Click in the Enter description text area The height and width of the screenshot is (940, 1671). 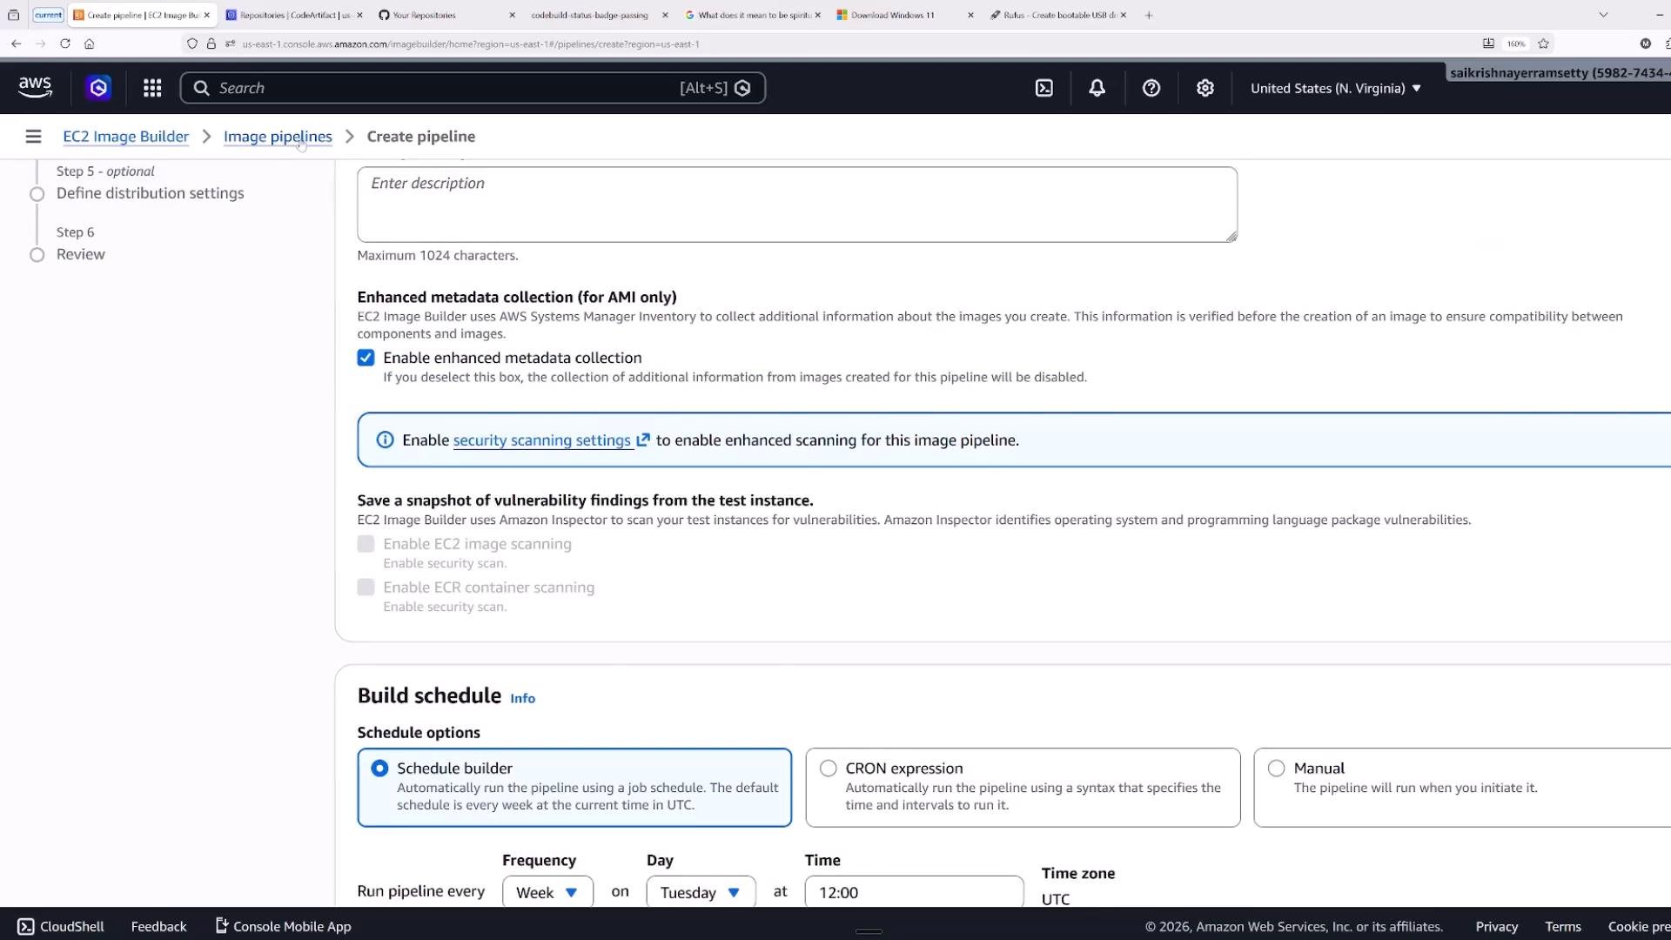[x=797, y=205]
